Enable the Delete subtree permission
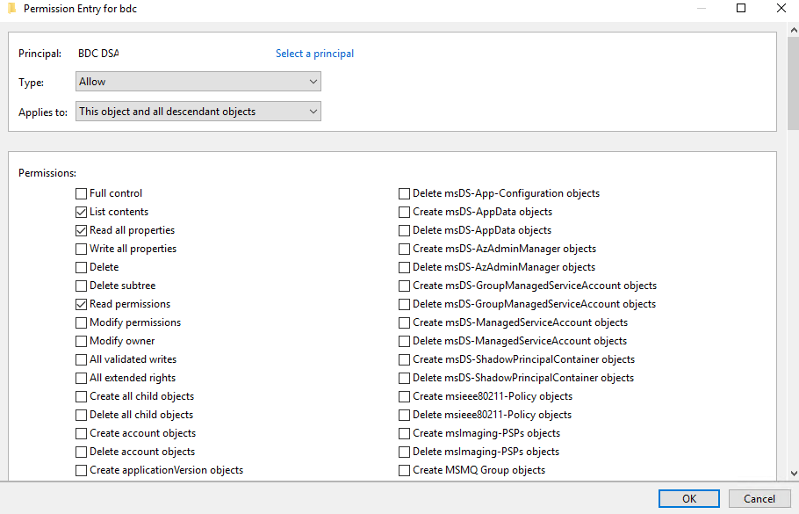The image size is (799, 514). [82, 286]
